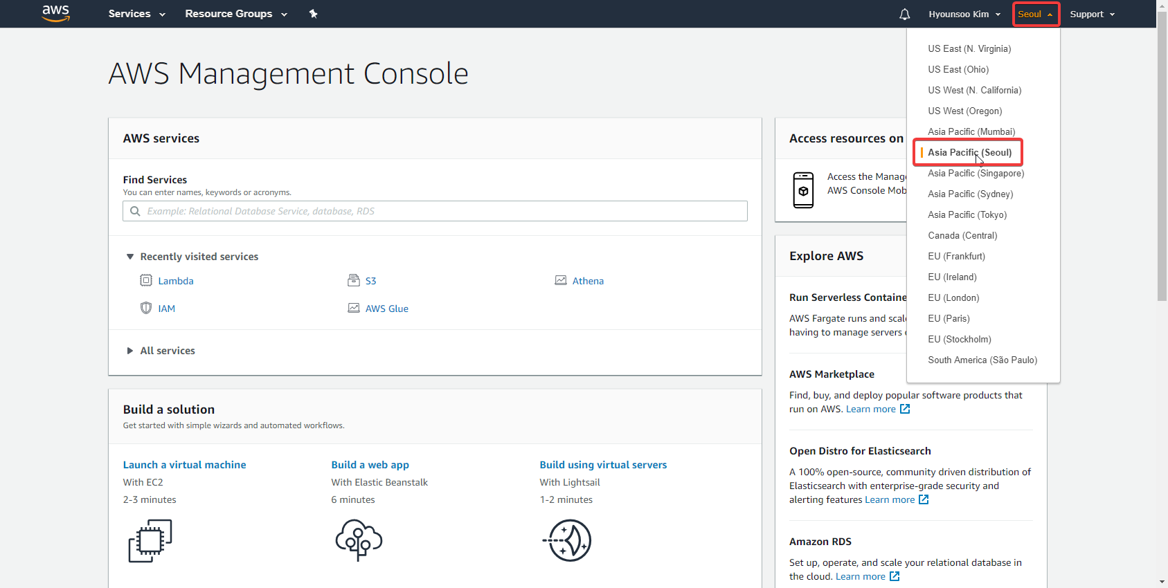Click Learn more under AWS Marketplace
The image size is (1168, 588).
click(870, 409)
